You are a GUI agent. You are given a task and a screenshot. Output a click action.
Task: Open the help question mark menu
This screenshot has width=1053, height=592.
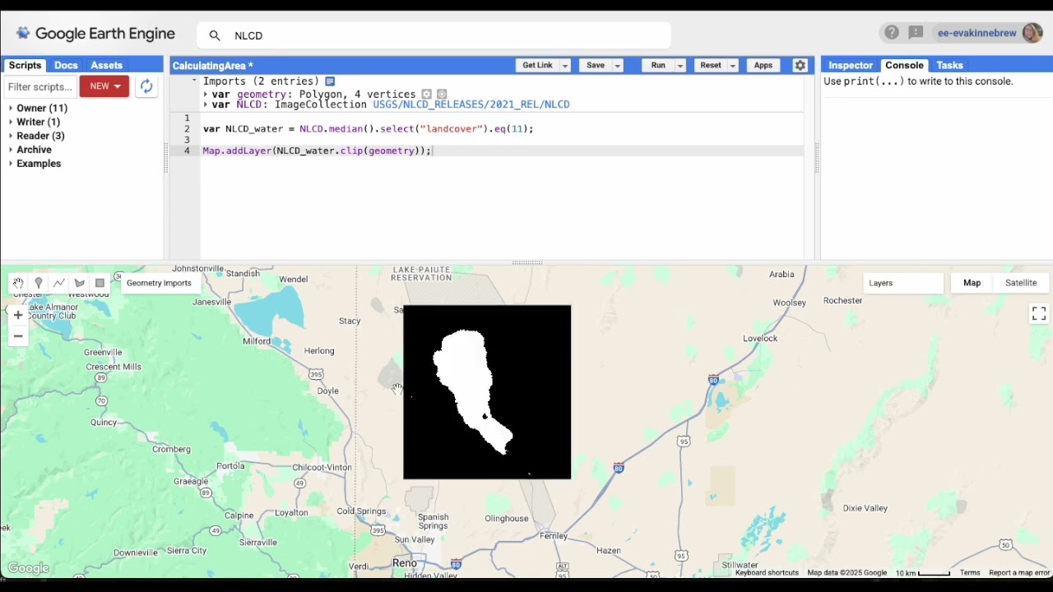pos(892,33)
